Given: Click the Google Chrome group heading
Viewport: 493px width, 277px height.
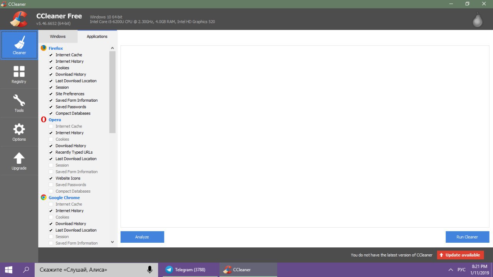Looking at the screenshot, I should pyautogui.click(x=64, y=198).
